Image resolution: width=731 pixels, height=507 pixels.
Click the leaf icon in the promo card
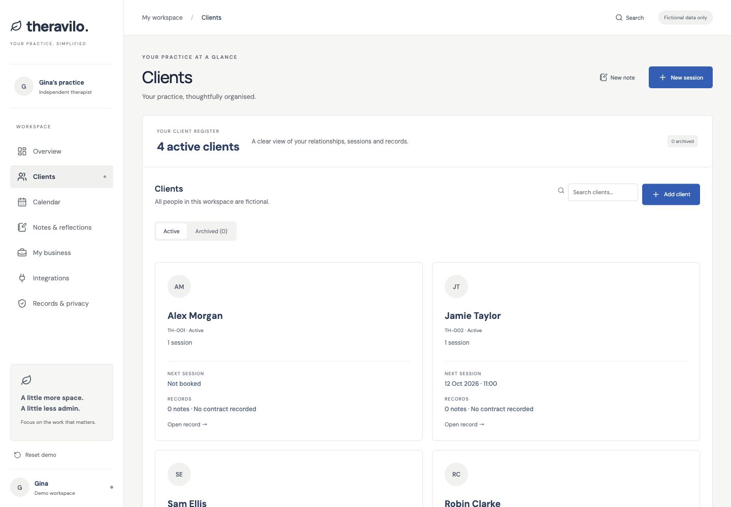point(26,380)
